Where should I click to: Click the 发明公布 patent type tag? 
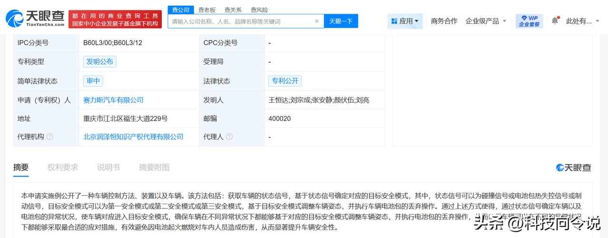[x=99, y=61]
